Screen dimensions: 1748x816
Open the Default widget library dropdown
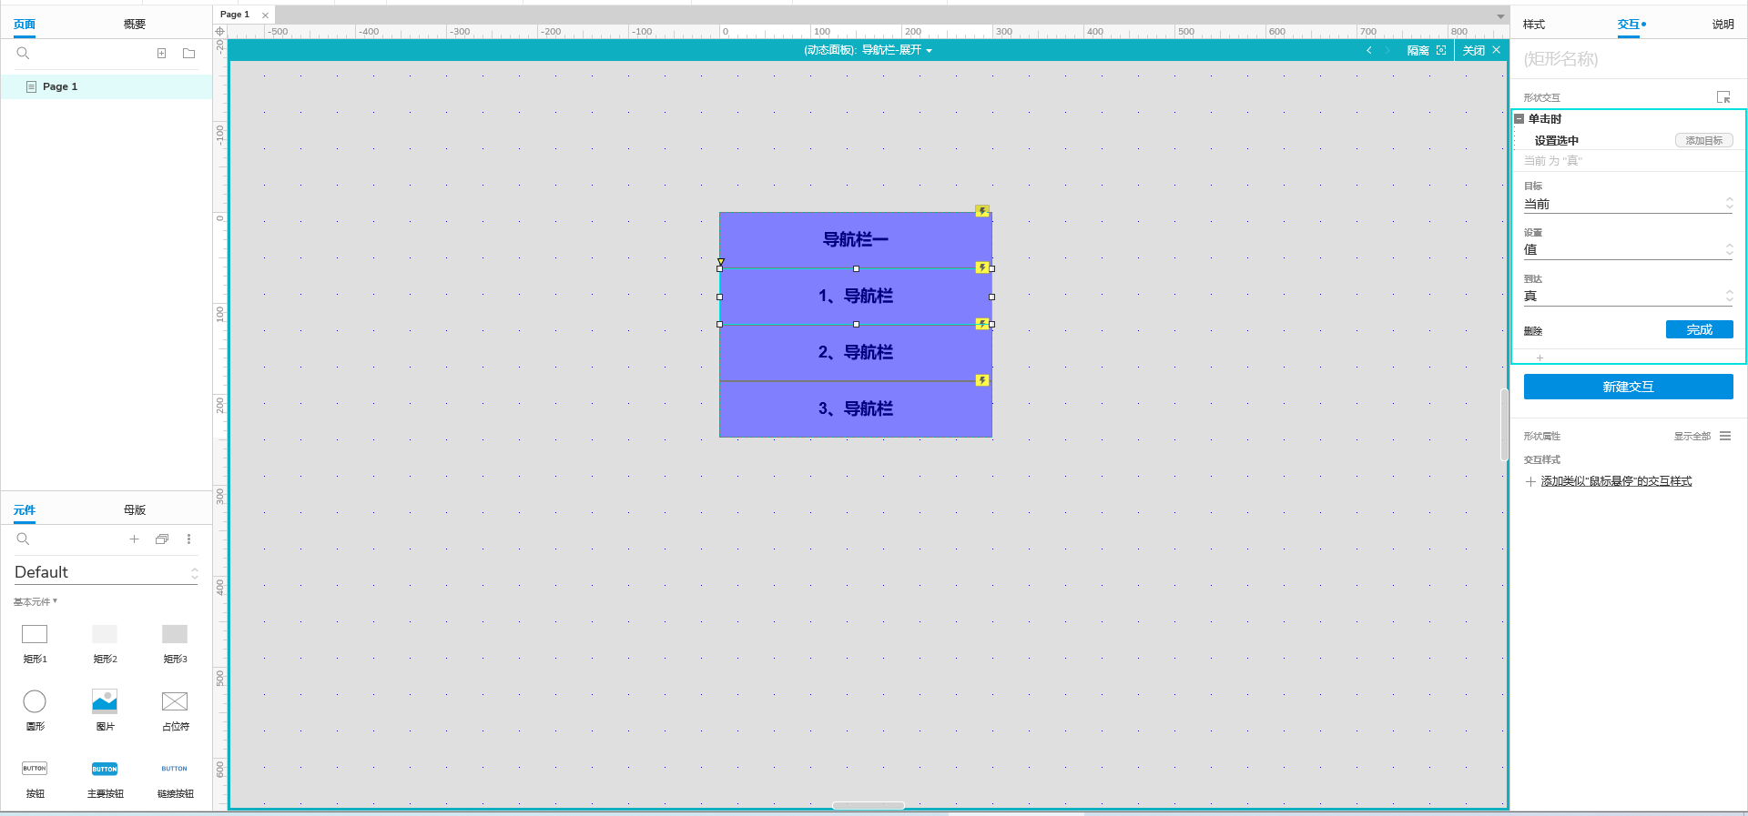click(106, 572)
